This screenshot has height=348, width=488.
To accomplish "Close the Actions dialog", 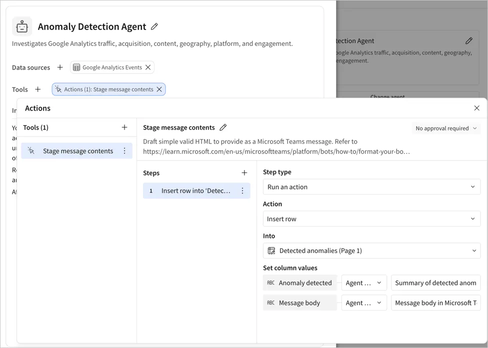I will click(x=476, y=108).
